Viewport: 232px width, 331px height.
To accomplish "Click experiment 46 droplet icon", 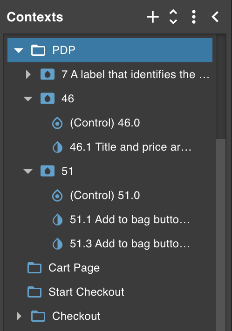I will (x=48, y=99).
